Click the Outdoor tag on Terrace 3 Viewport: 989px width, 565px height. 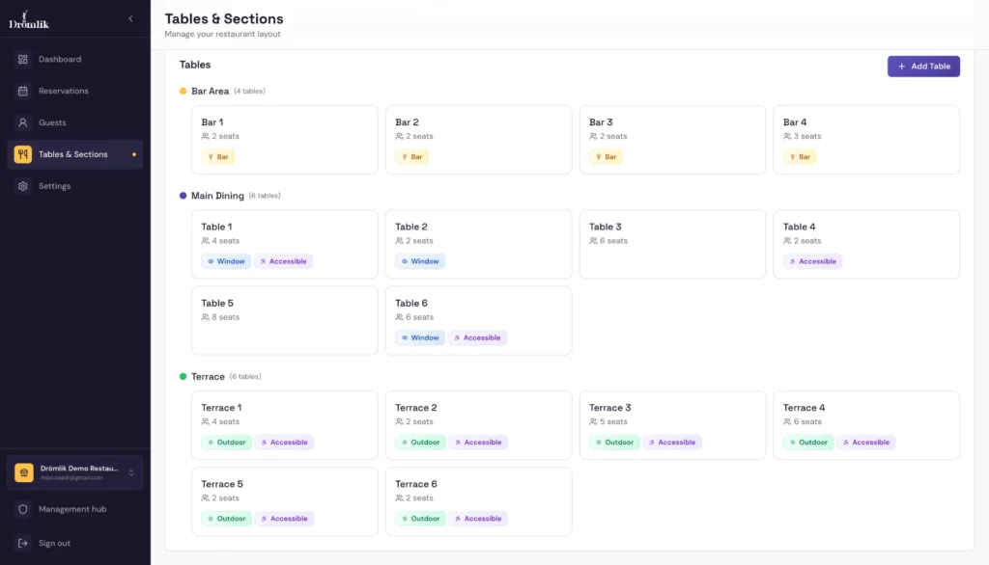(614, 443)
